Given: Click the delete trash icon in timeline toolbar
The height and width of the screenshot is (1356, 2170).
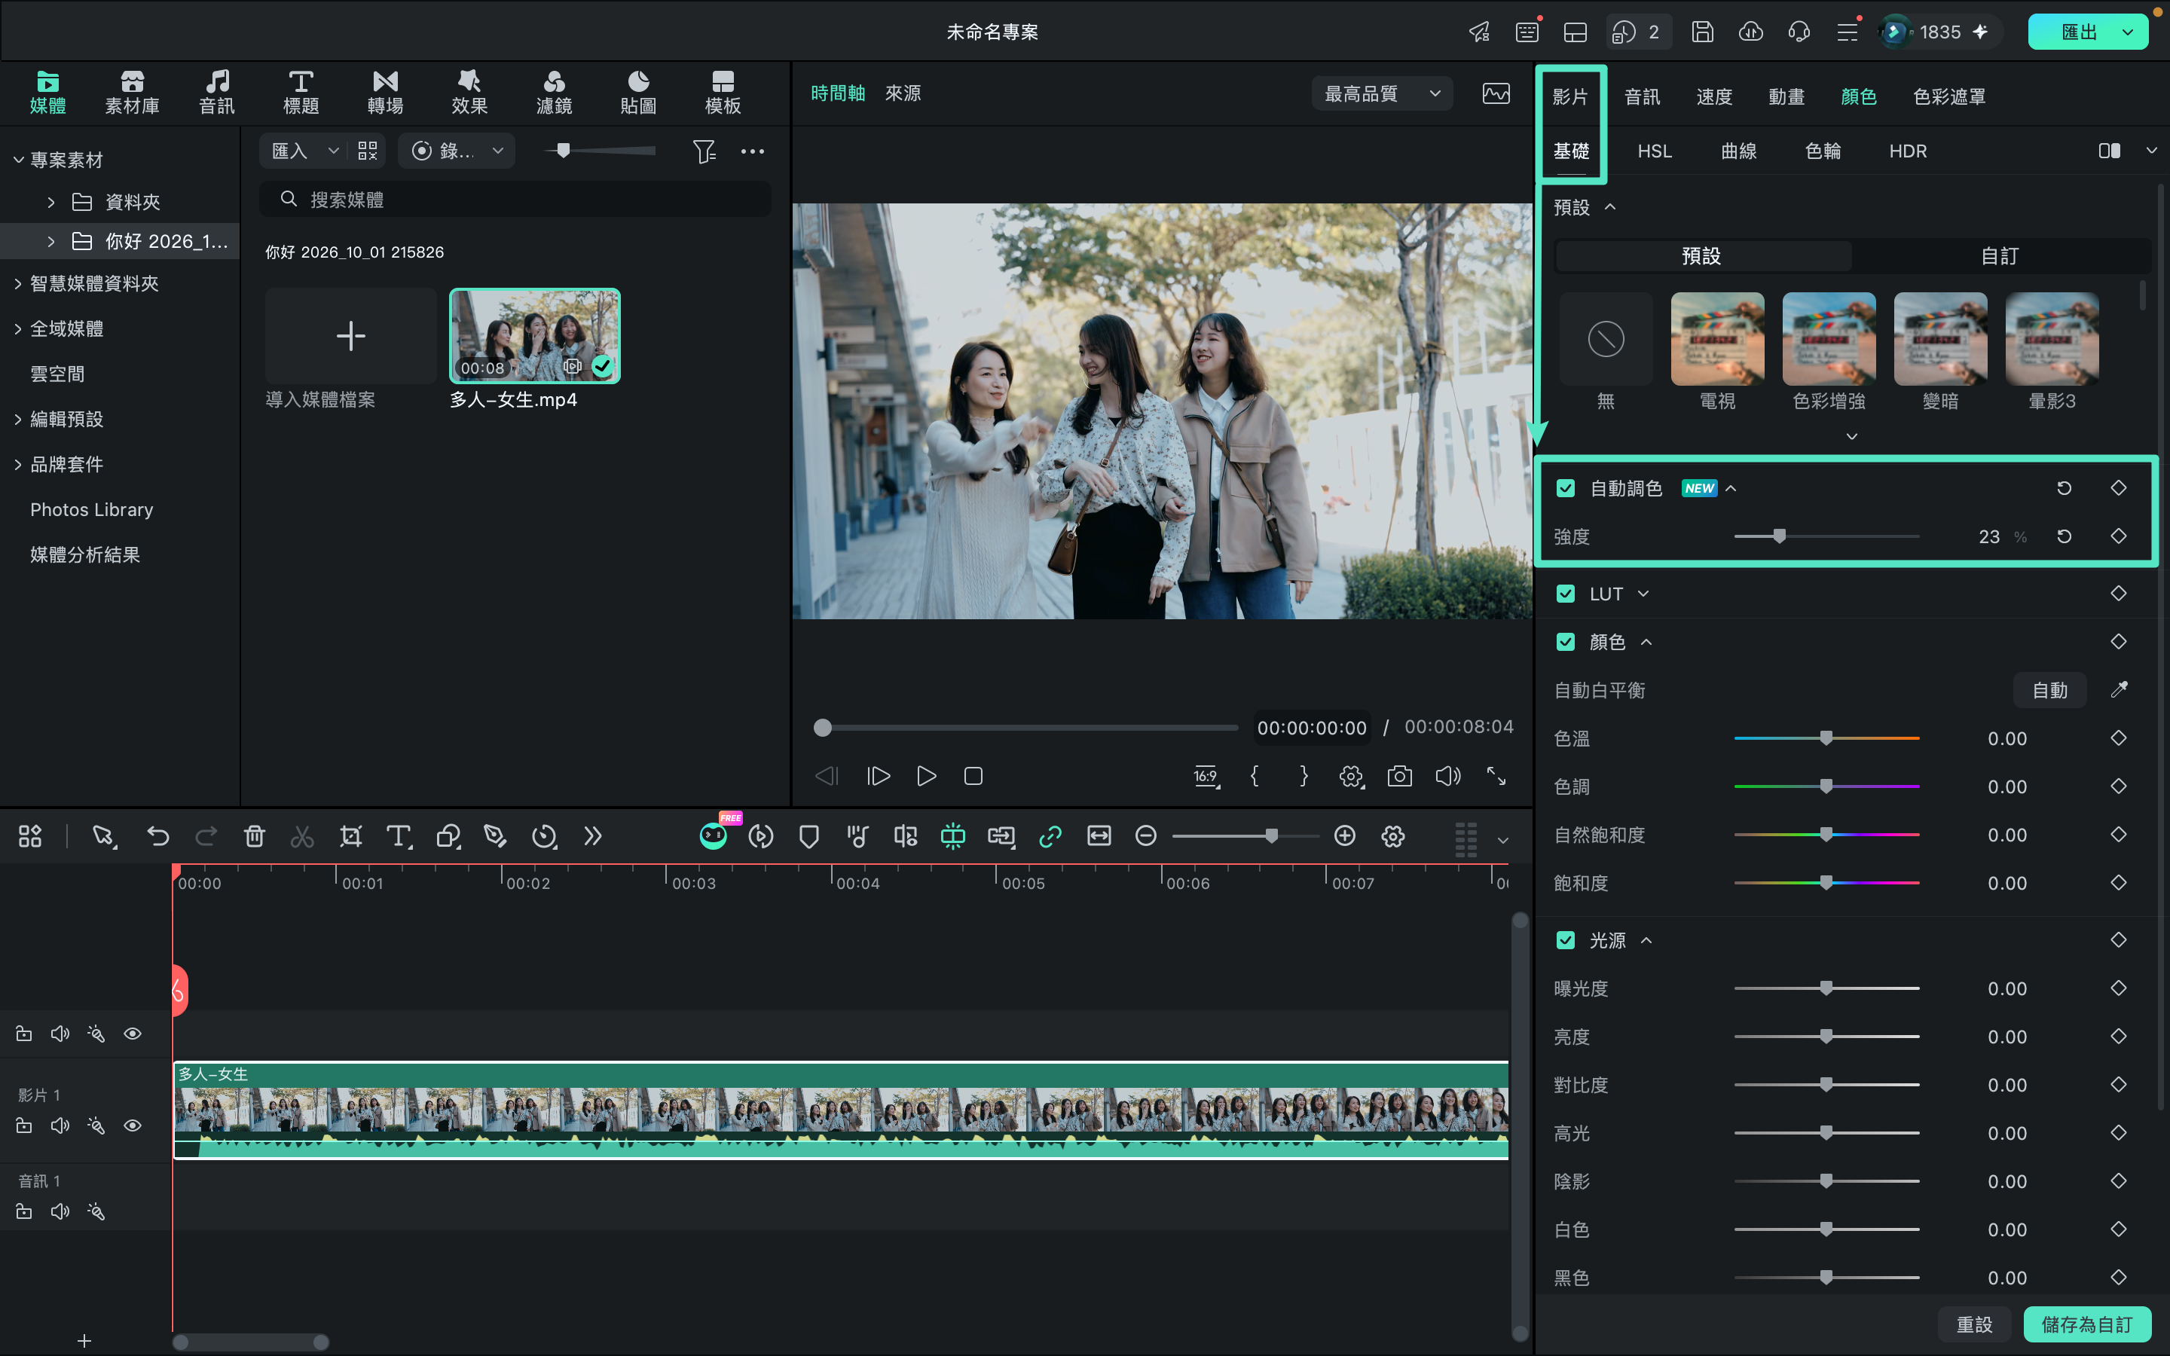Looking at the screenshot, I should tap(255, 836).
